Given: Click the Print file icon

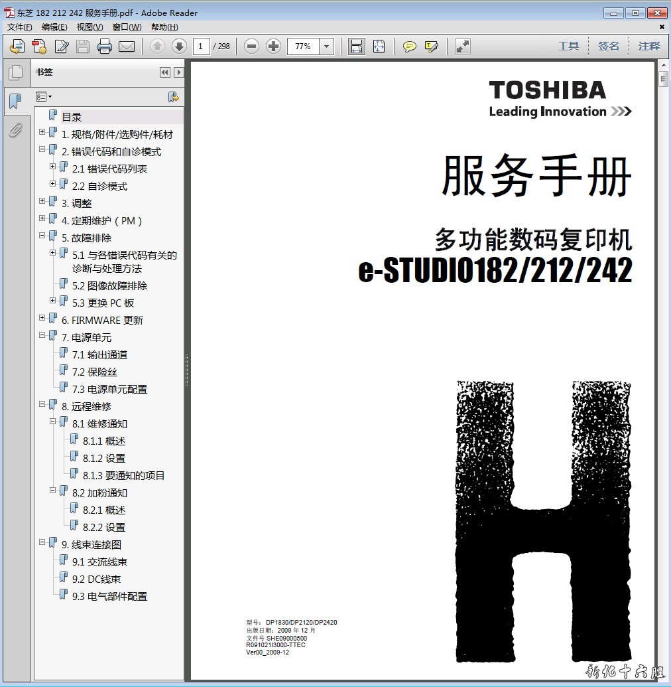Looking at the screenshot, I should (104, 46).
